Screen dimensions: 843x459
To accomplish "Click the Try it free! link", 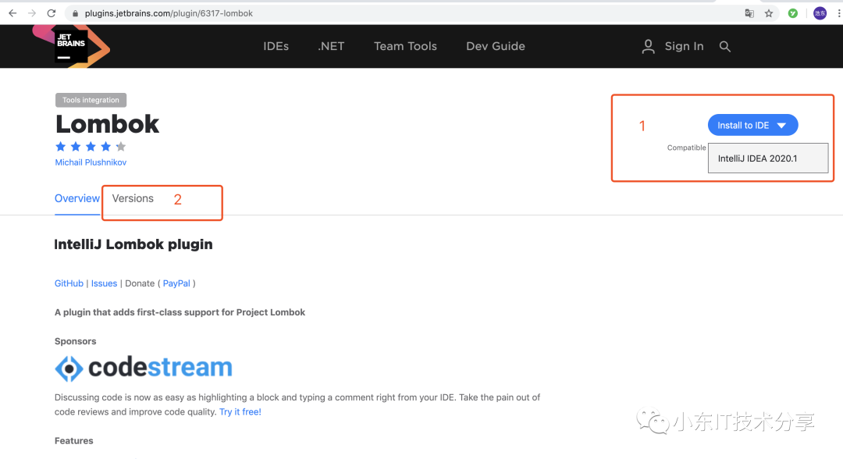I will 240,411.
